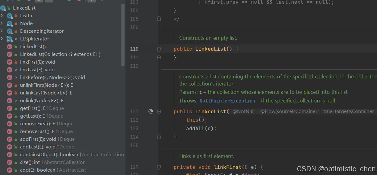377x175 pixels.
Task: Click 'Links e as first element.' doc comment
Action: point(207,156)
